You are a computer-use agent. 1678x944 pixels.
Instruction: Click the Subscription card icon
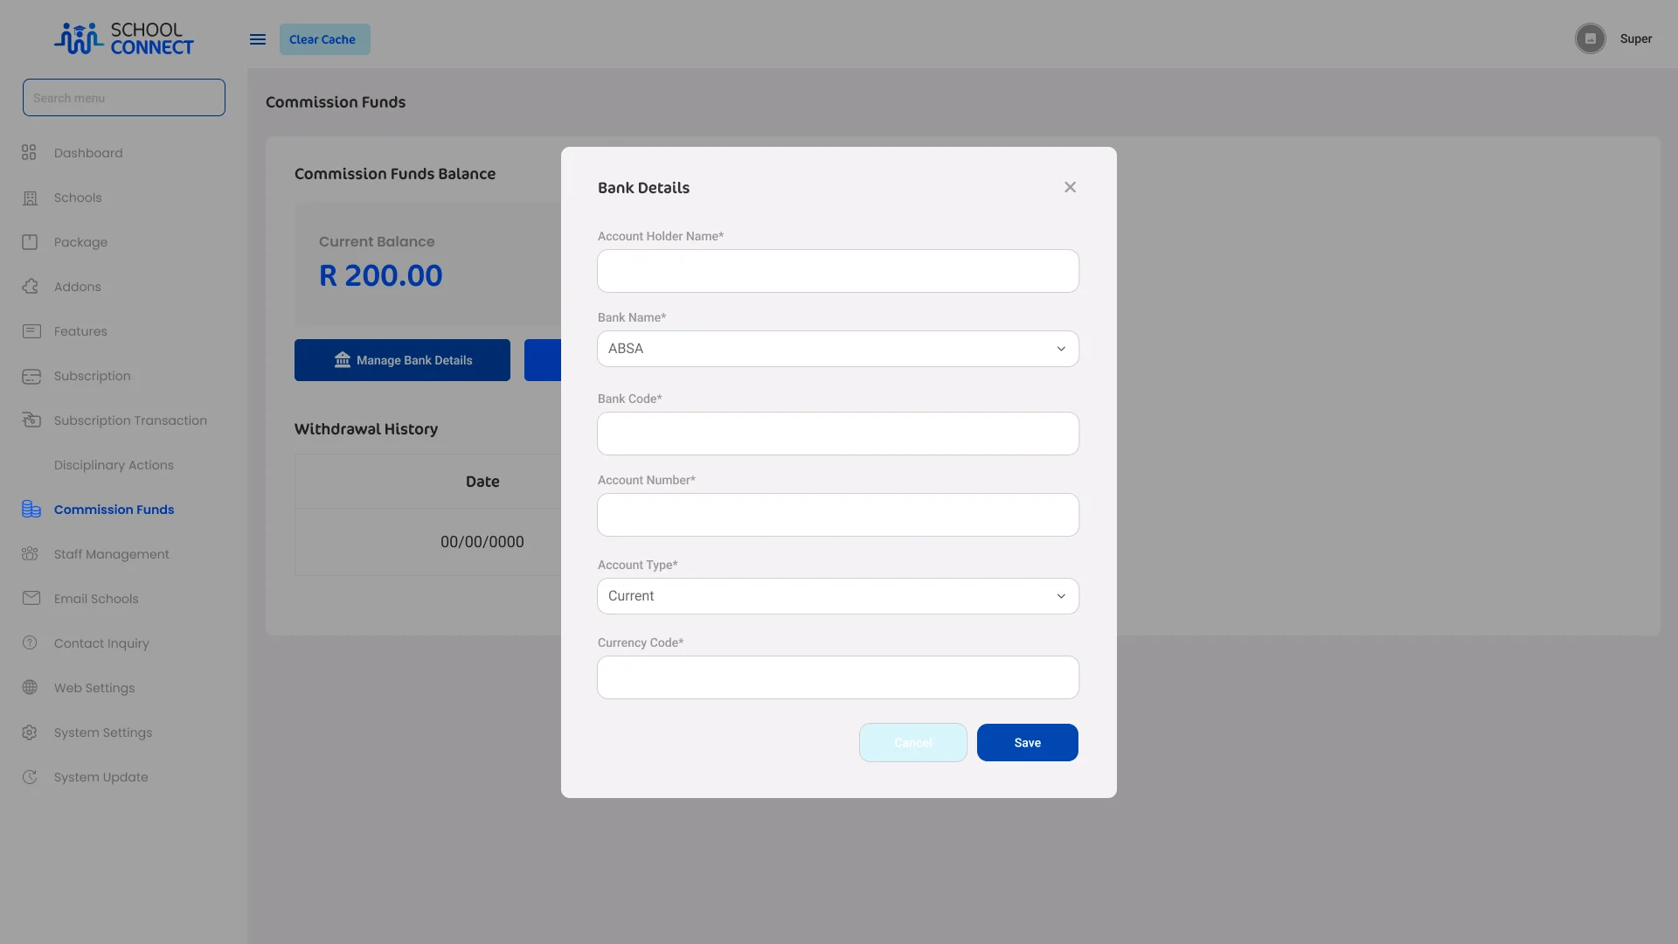pos(31,376)
